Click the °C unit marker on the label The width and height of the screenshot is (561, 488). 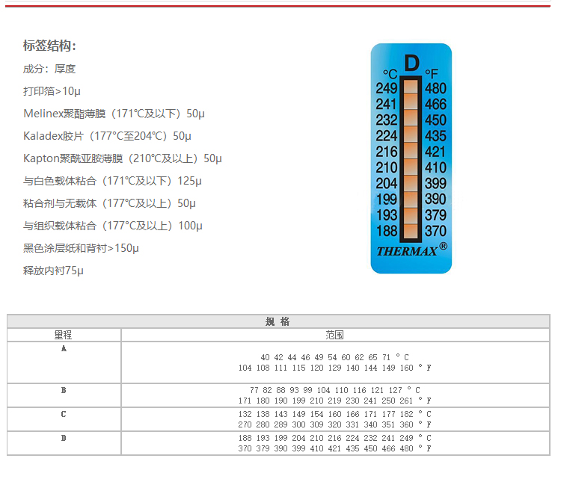tap(390, 74)
